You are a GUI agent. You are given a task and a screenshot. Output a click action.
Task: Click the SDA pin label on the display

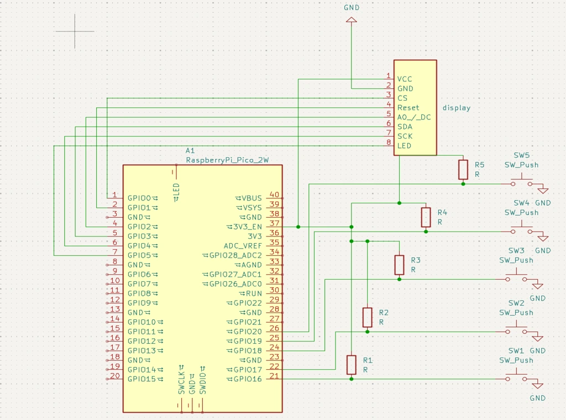click(405, 127)
